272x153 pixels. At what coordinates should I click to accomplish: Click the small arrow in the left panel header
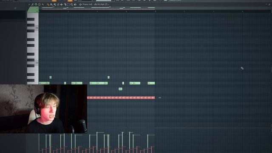click(15, 8)
